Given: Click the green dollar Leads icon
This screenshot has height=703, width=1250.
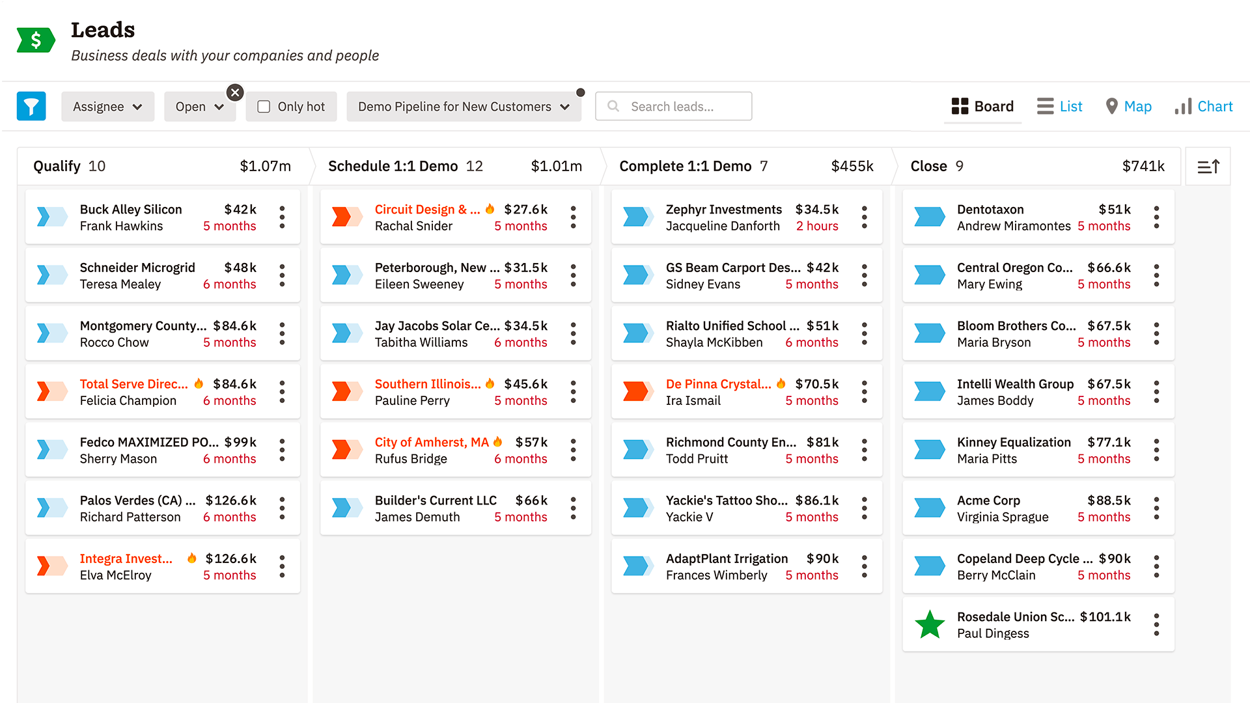Looking at the screenshot, I should [36, 40].
